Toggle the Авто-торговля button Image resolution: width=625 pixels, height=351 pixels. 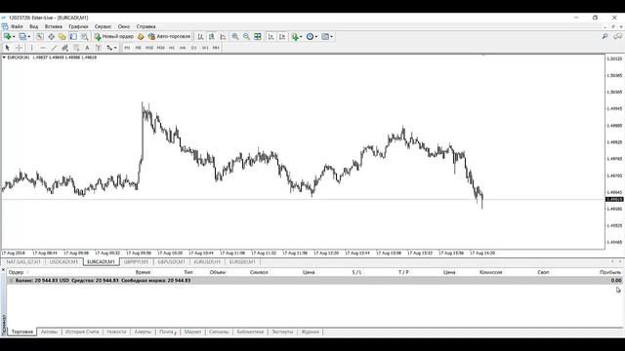169,37
